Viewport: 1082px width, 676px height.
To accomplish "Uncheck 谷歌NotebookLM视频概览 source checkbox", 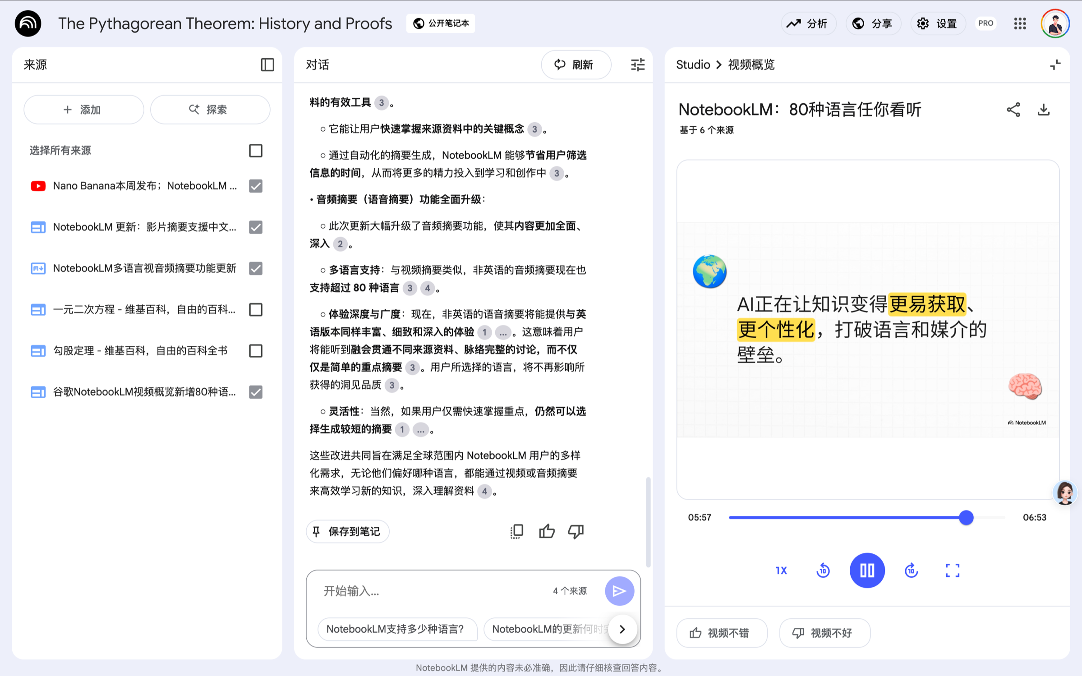I will point(256,392).
